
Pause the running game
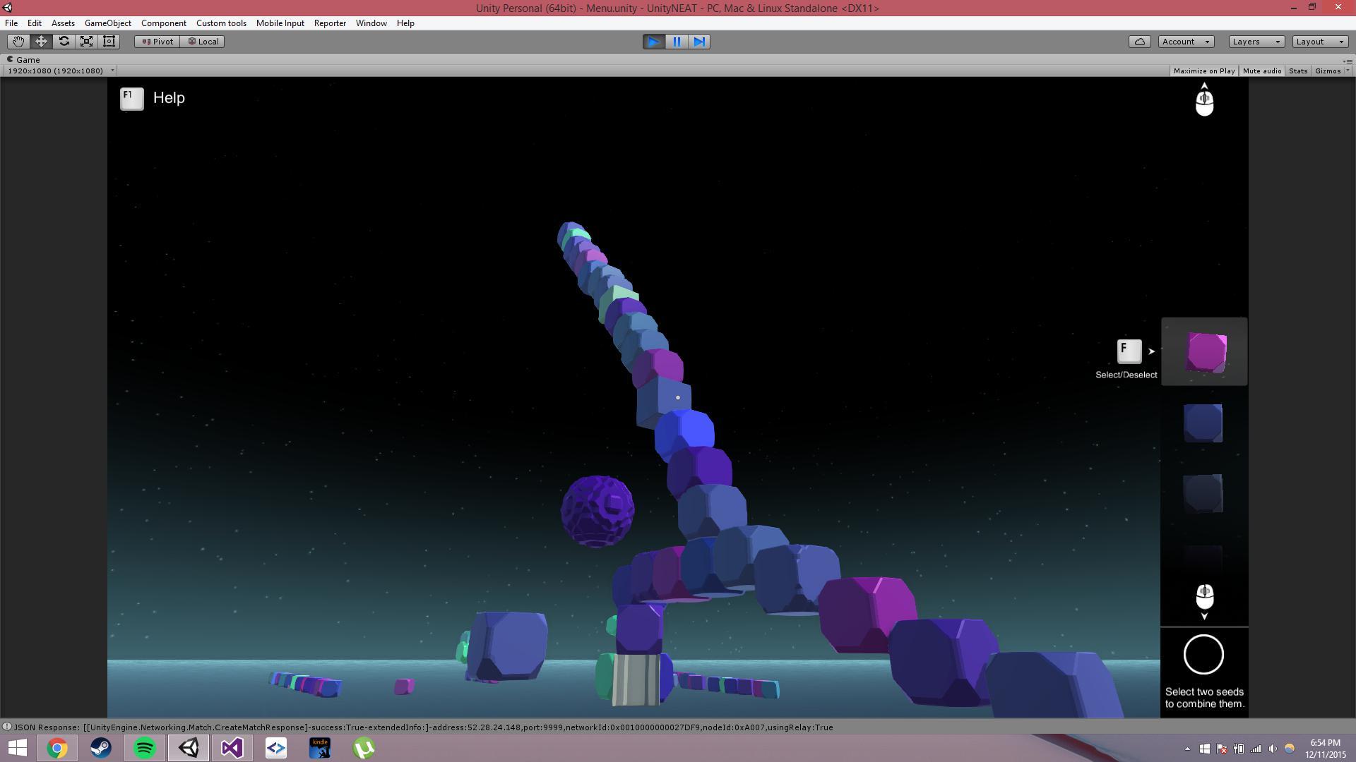coord(677,42)
